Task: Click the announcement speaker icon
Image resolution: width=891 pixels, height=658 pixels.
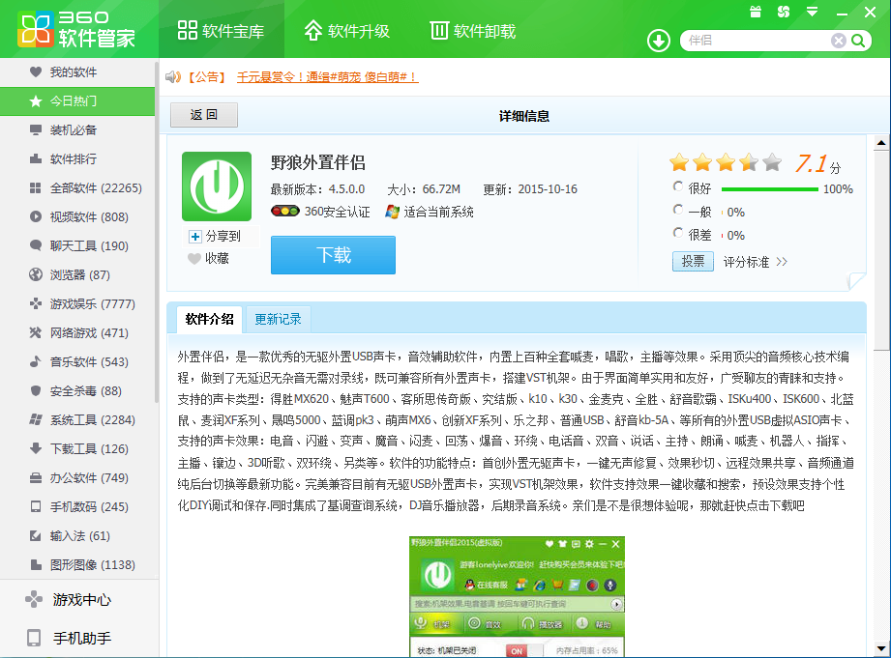Action: pos(173,76)
